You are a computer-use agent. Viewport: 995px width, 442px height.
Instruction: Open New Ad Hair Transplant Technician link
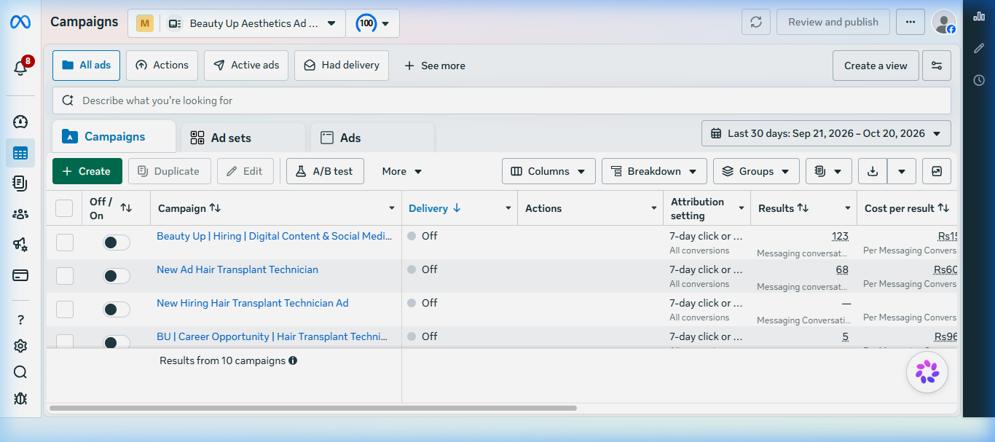[x=237, y=269]
